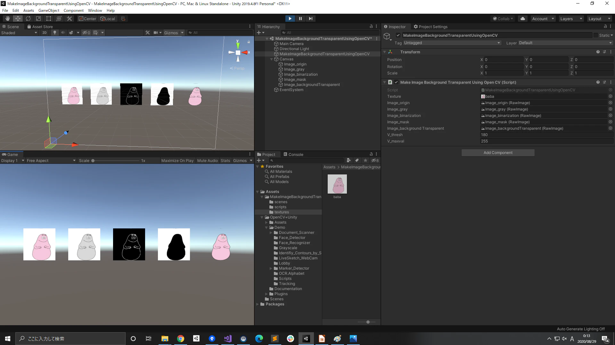615x345 pixels.
Task: Open the cloud services icon
Action: [523, 19]
